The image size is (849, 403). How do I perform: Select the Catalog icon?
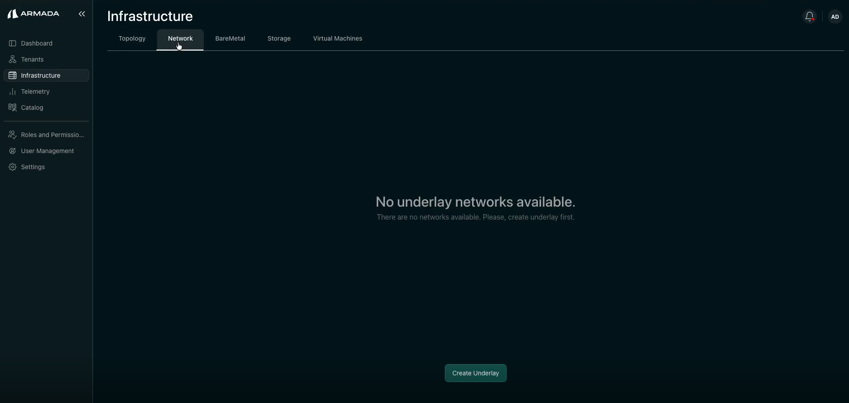[12, 108]
